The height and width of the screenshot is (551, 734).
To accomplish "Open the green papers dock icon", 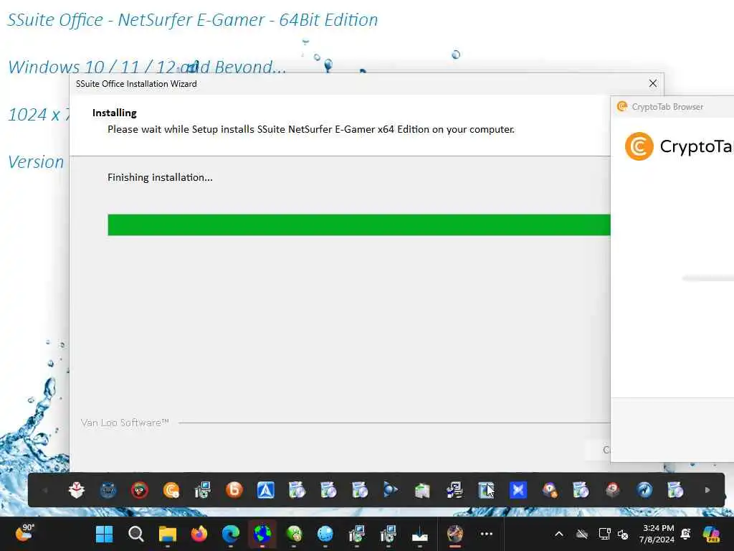I will point(422,490).
